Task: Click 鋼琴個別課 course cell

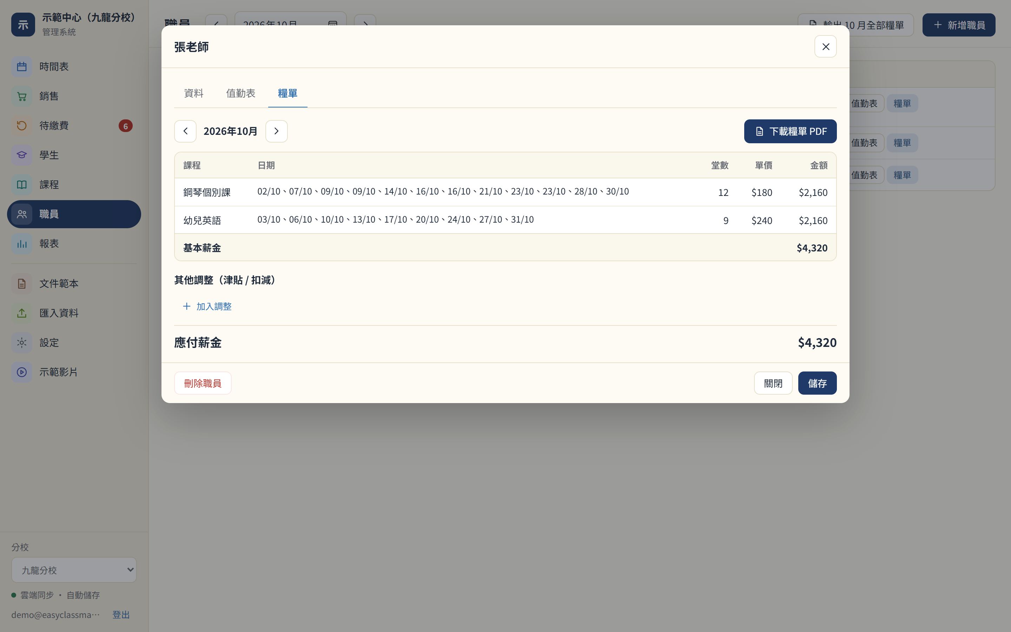Action: tap(207, 192)
